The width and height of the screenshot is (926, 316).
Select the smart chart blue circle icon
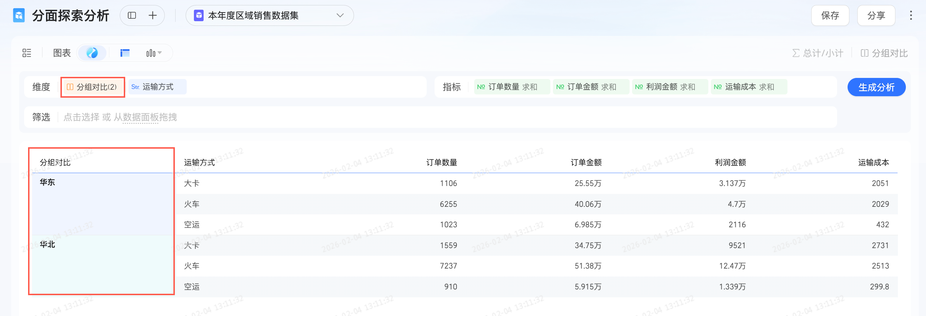tap(92, 53)
